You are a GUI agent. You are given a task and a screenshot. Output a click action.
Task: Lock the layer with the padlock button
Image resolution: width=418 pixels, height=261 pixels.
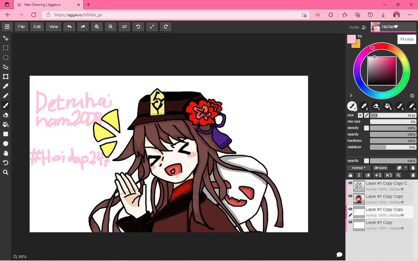click(x=351, y=175)
